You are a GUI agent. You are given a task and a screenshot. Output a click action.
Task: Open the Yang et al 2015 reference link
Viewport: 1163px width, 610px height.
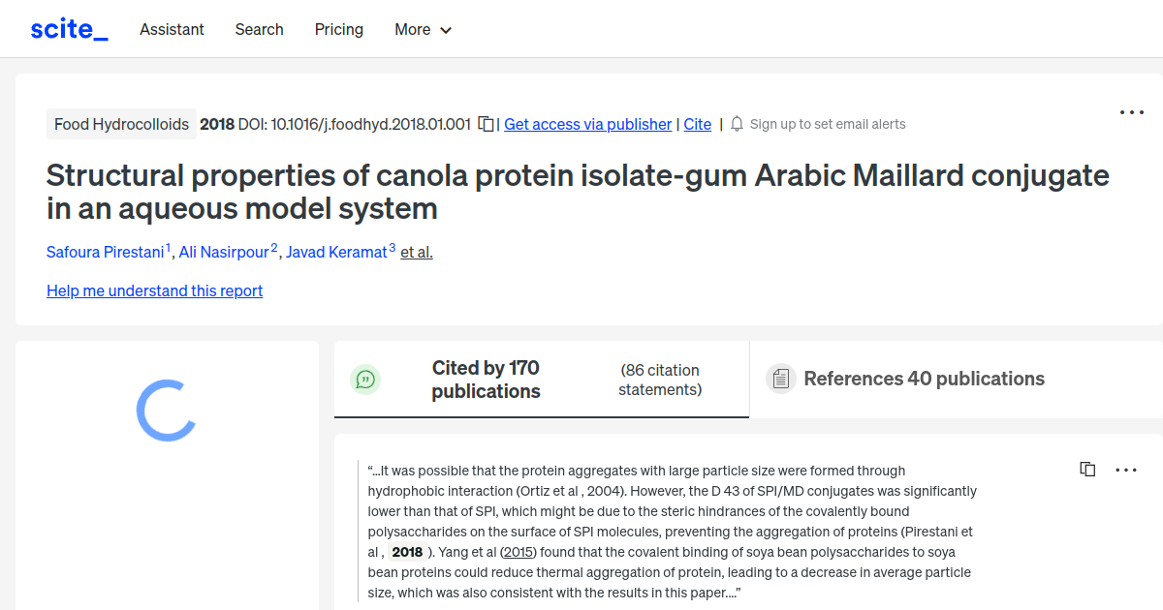pyautogui.click(x=518, y=551)
